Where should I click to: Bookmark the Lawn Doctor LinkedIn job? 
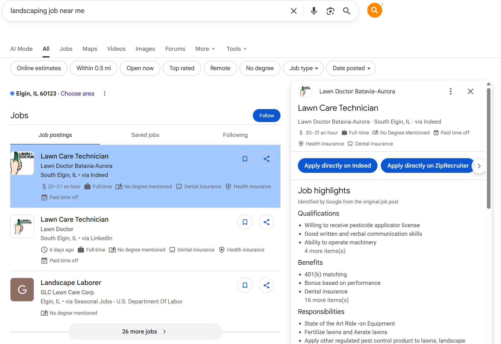click(x=245, y=222)
